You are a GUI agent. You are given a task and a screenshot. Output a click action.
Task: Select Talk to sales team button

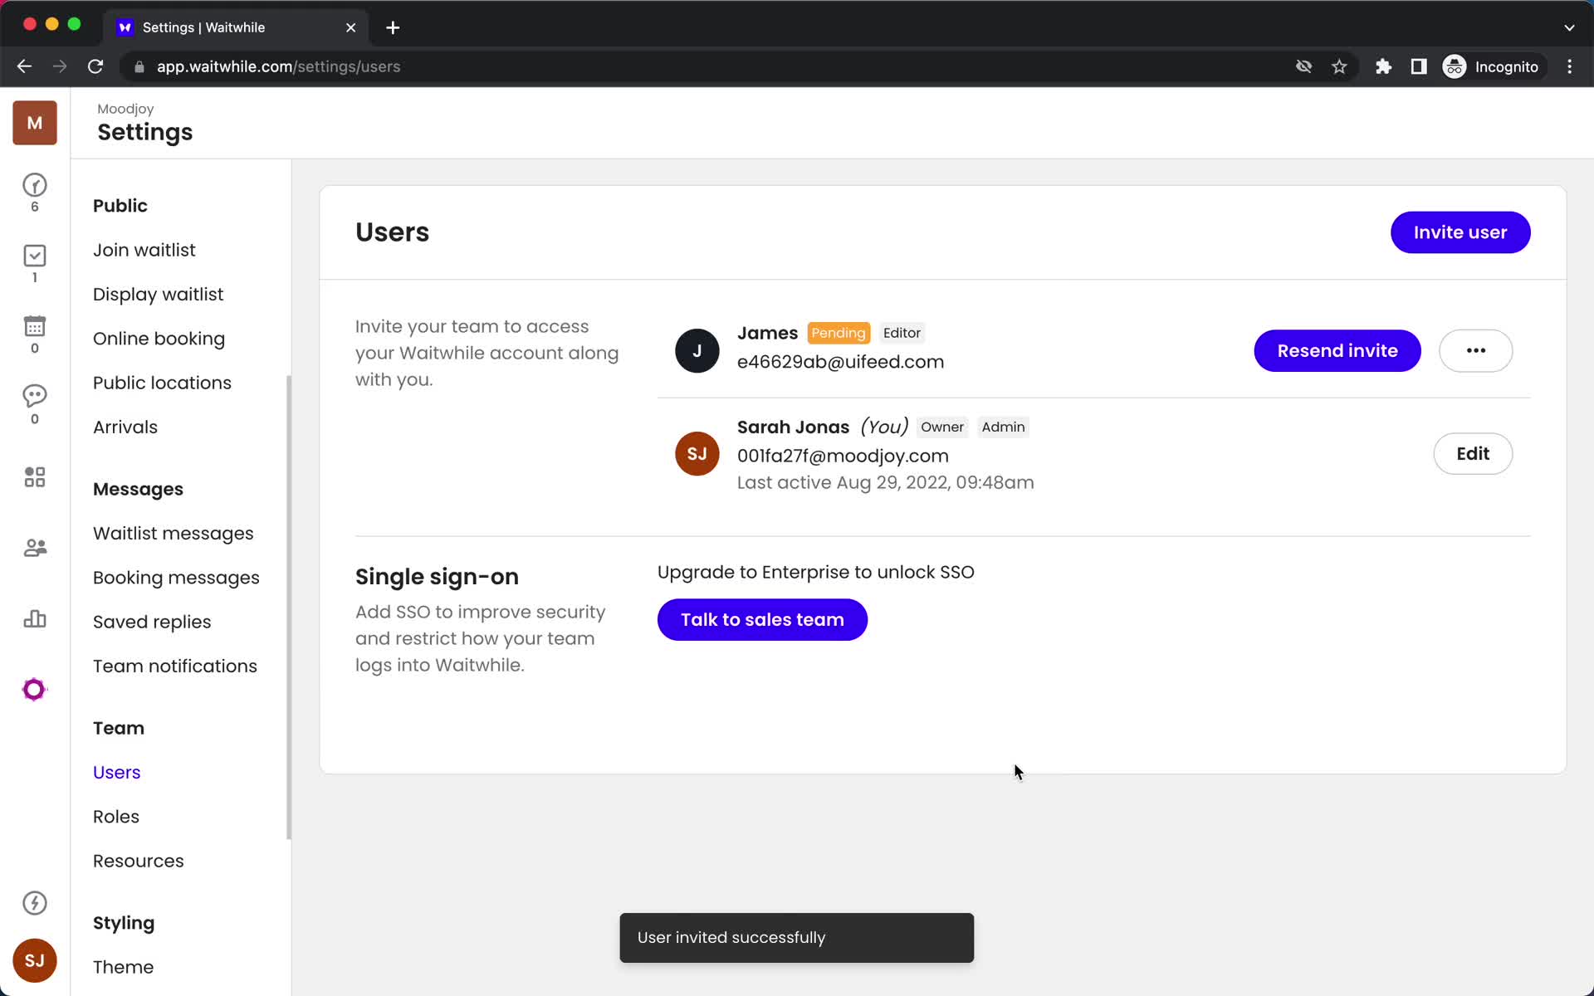tap(760, 620)
